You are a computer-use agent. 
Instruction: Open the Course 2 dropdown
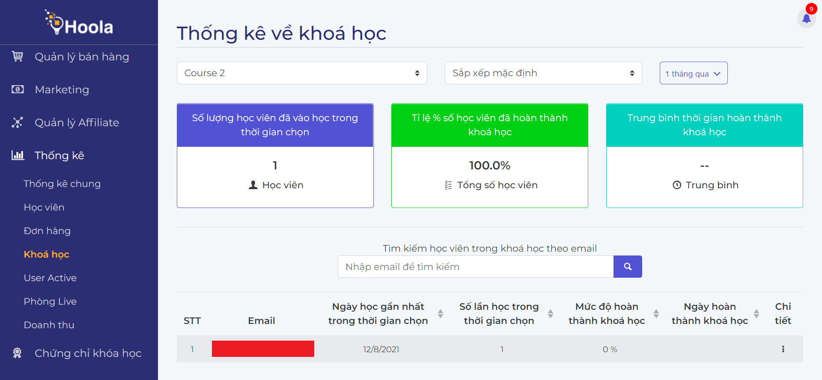point(301,73)
